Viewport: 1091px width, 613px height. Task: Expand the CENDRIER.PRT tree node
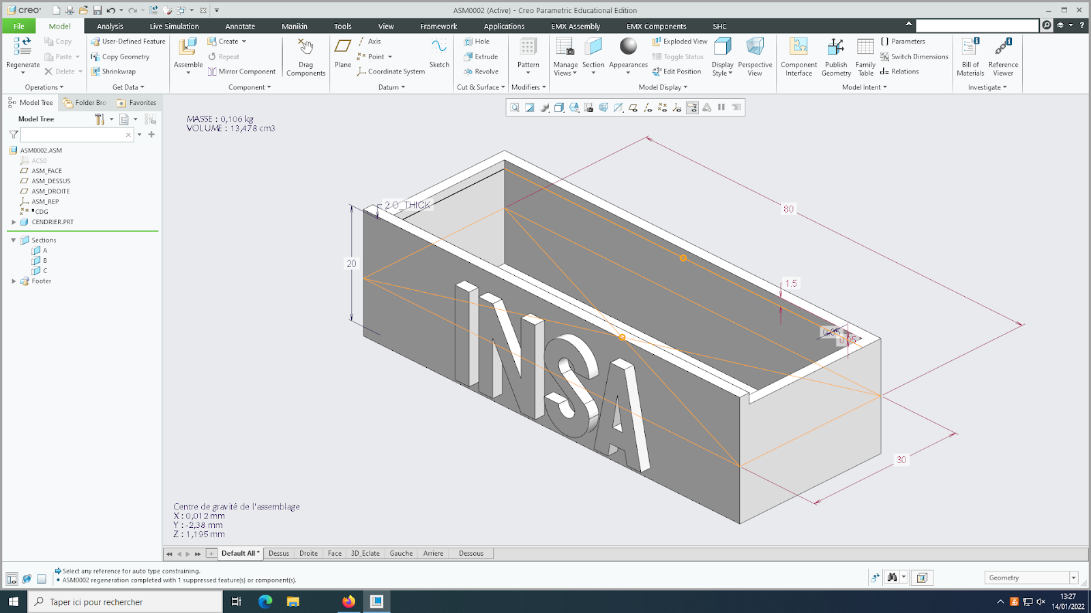pos(14,222)
